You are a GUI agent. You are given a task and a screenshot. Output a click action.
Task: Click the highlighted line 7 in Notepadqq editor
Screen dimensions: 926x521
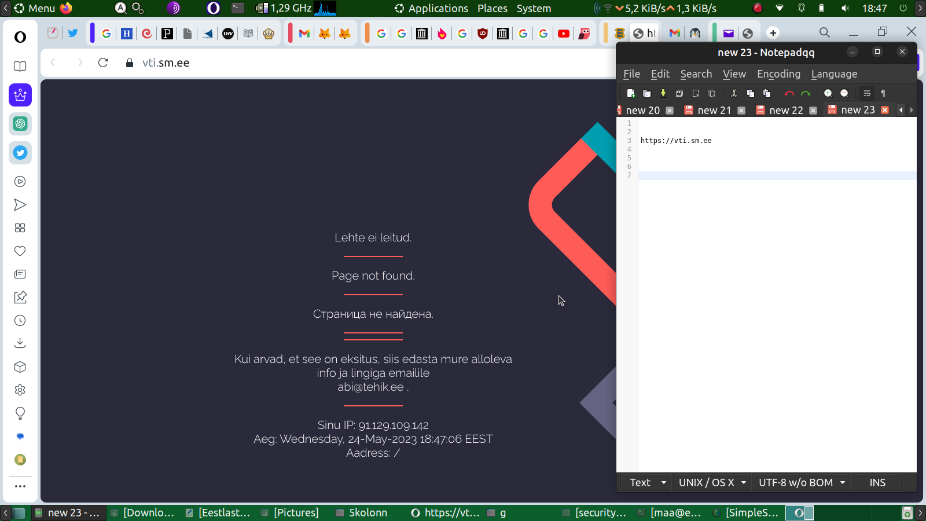click(x=777, y=175)
